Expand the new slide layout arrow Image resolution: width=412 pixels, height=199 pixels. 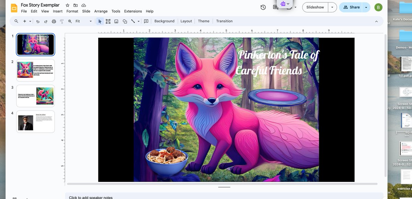coord(30,21)
